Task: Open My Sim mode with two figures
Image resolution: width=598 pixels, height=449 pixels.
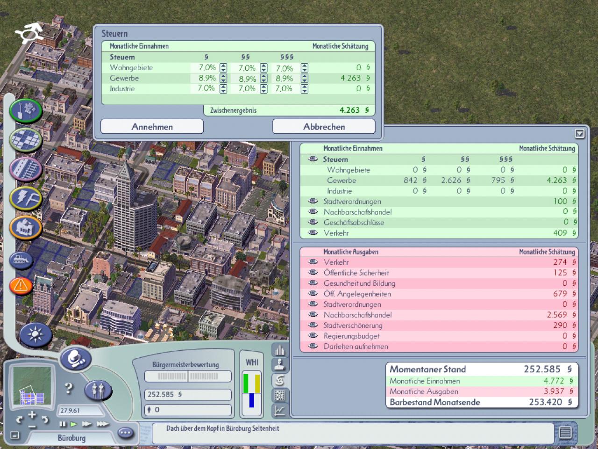Action: 98,390
